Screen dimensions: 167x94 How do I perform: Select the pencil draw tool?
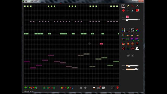[x=123, y=6]
